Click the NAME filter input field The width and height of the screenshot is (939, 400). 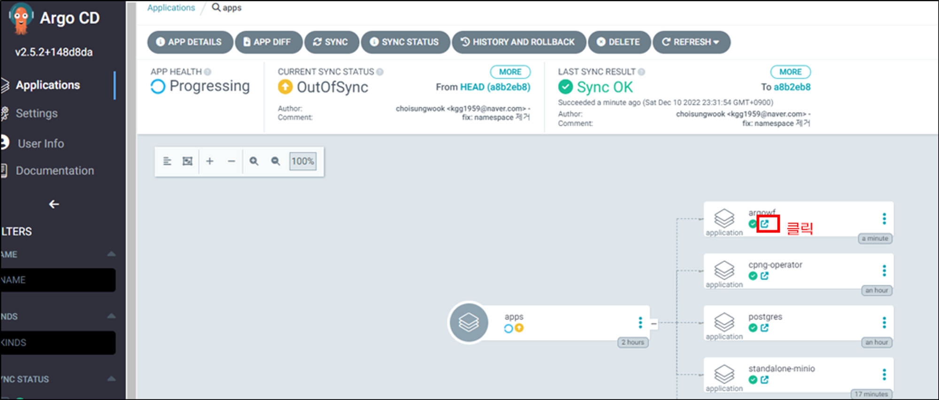[x=58, y=280]
